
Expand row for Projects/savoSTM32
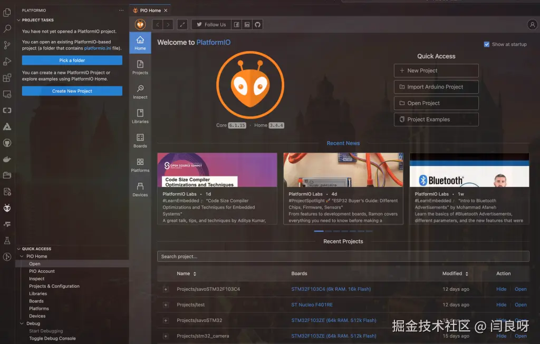(x=166, y=320)
